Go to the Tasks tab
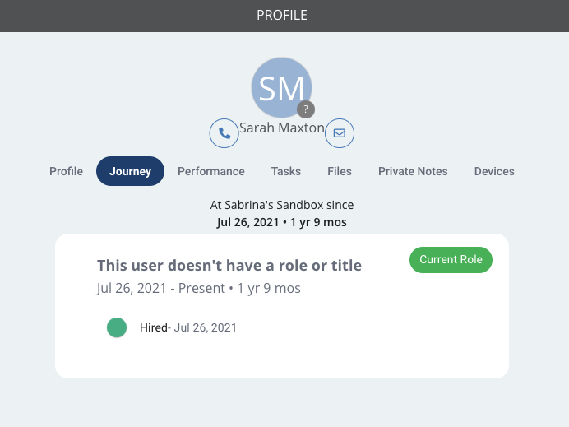The height and width of the screenshot is (427, 569). (x=286, y=171)
